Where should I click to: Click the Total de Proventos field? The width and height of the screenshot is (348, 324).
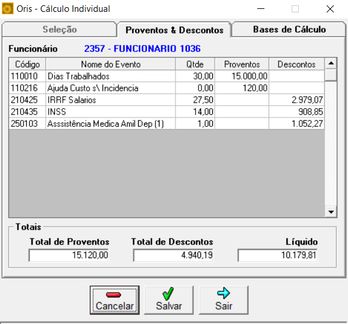point(69,255)
